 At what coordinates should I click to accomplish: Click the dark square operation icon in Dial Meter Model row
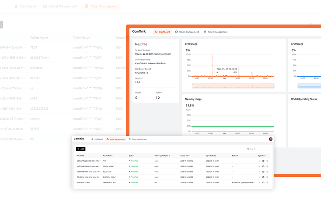(263, 177)
